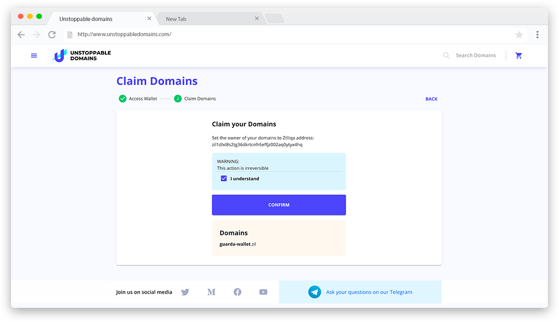Click the BACK link
559x322 pixels.
tap(432, 99)
